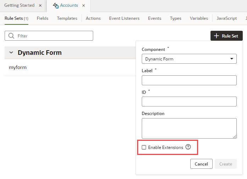Image resolution: width=247 pixels, height=179 pixels.
Task: Enable the Enable Extensions checkbox
Action: [144, 148]
